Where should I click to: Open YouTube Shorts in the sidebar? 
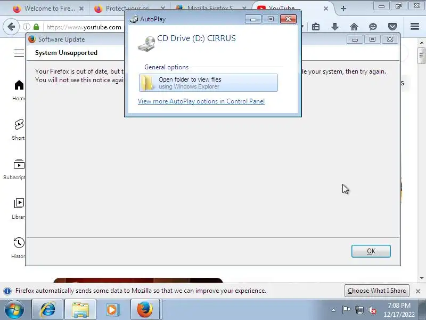click(19, 130)
